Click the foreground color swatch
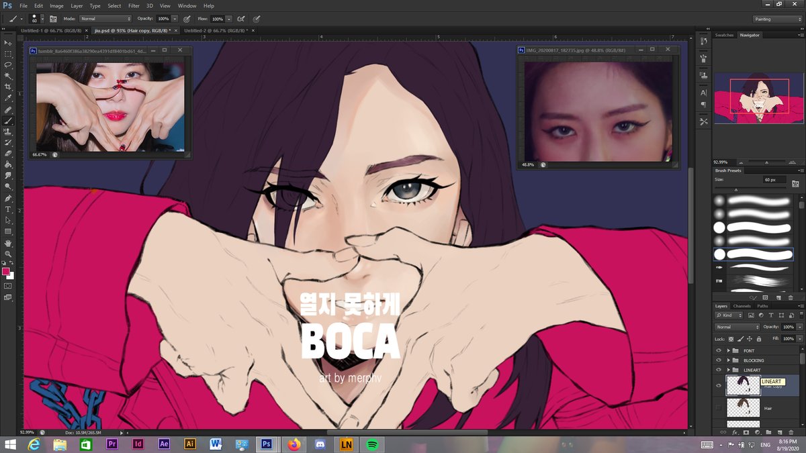 [6, 272]
